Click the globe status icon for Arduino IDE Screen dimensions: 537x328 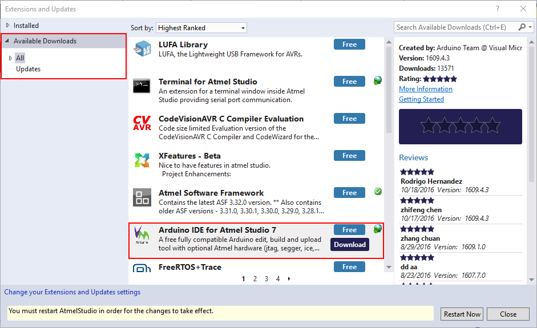(378, 229)
